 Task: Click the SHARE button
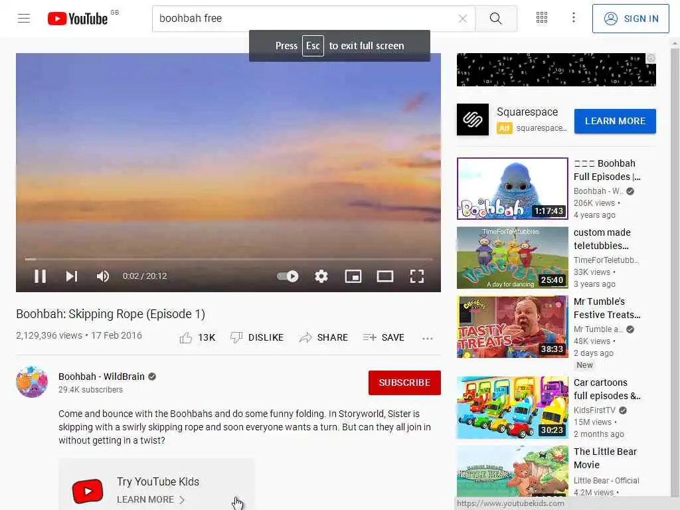(x=323, y=337)
